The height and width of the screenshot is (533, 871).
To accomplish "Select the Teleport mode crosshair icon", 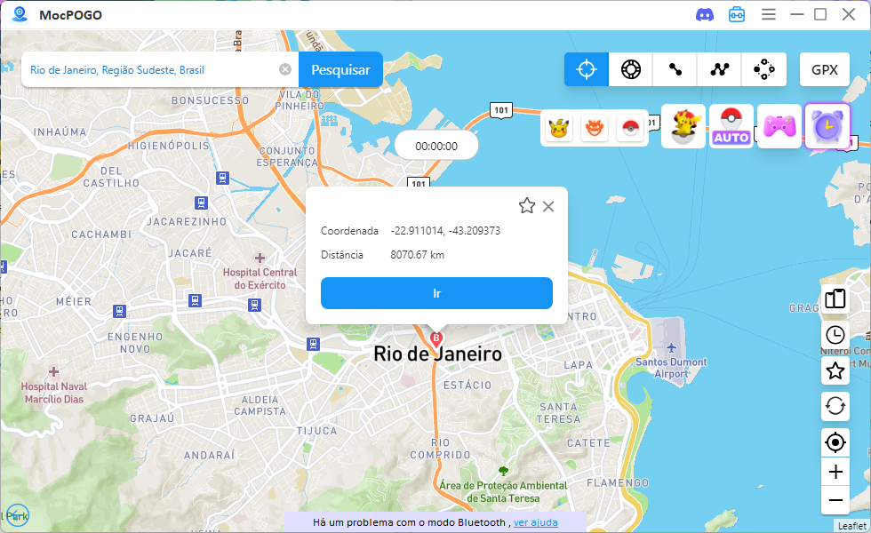I will pos(586,69).
